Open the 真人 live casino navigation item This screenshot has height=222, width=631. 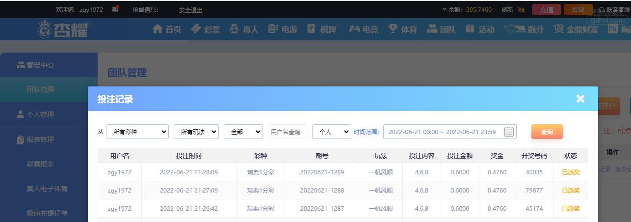244,29
